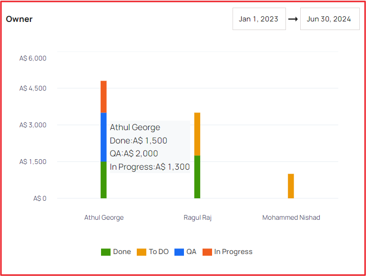This screenshot has height=276, width=366.
Task: Click the A$ 3,000 axis value
Action: [x=33, y=125]
